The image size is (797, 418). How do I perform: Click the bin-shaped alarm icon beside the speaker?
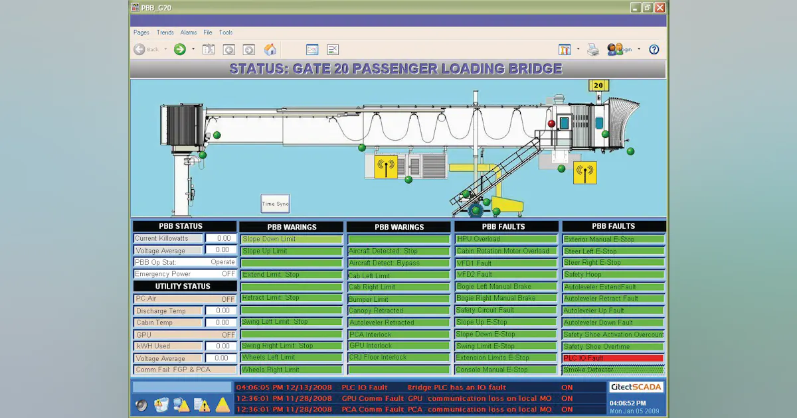161,405
